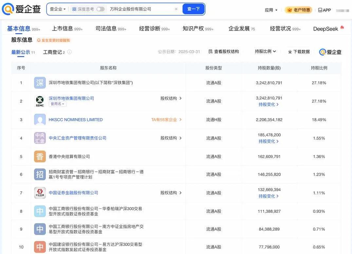Open 中央汇金资产管理有限责任公司 link
The height and width of the screenshot is (254, 352).
coord(78,138)
